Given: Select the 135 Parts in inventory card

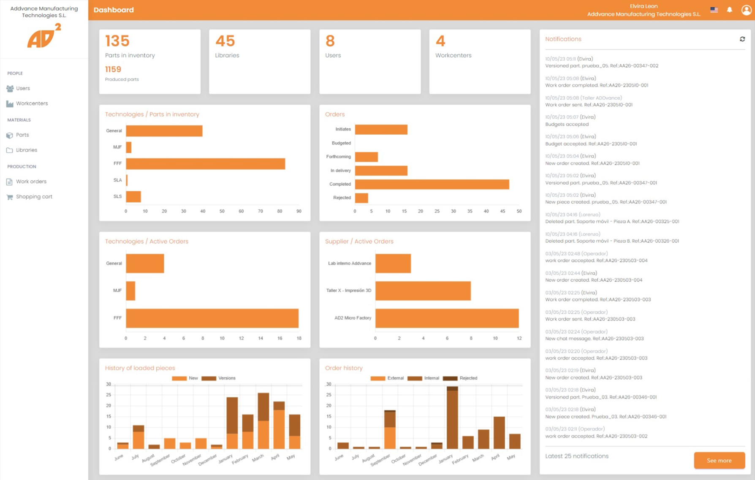Looking at the screenshot, I should (x=149, y=61).
